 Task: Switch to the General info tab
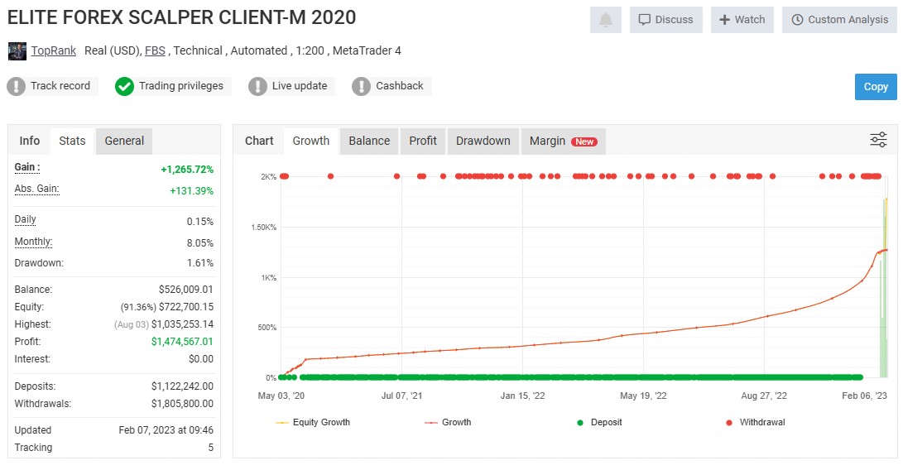coord(124,141)
